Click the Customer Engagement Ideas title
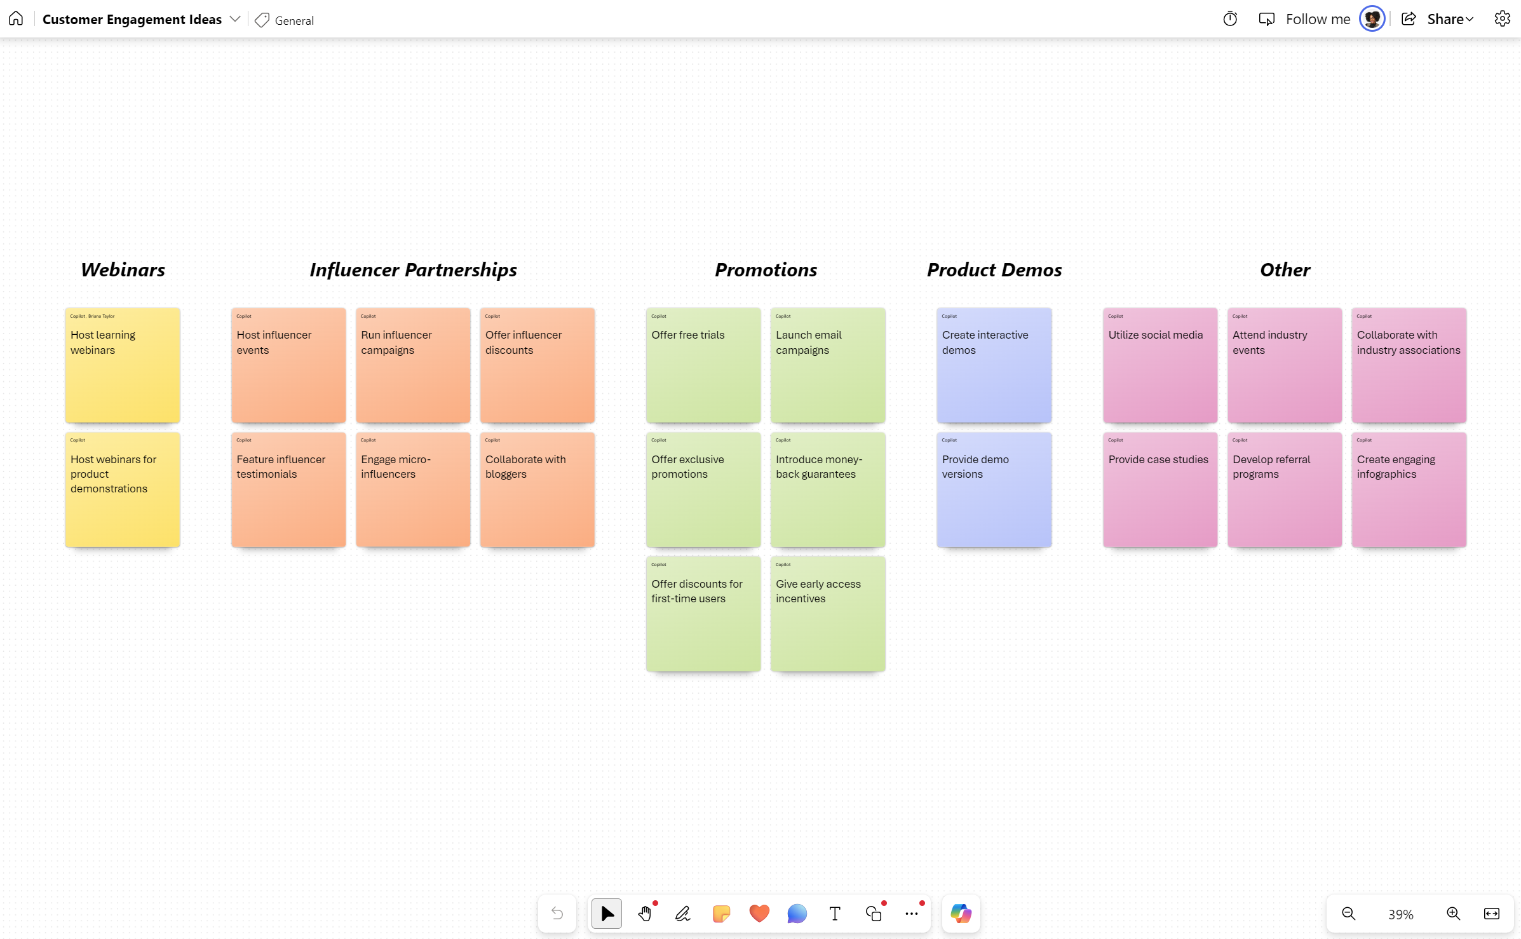 [132, 20]
